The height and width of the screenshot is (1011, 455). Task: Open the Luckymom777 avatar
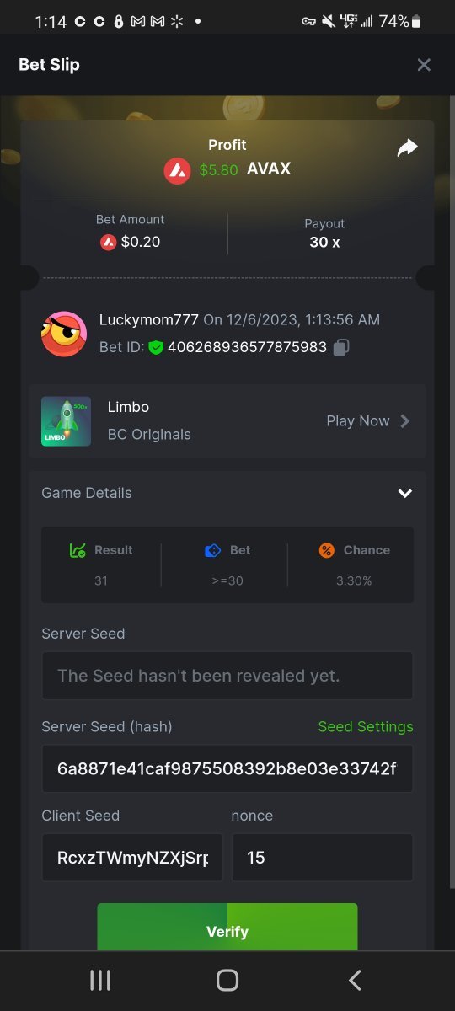[64, 334]
